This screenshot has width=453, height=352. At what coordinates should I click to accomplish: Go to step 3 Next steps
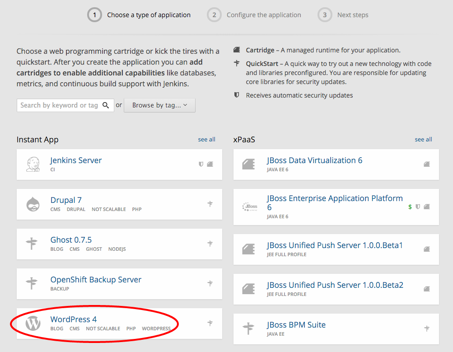[x=343, y=15]
